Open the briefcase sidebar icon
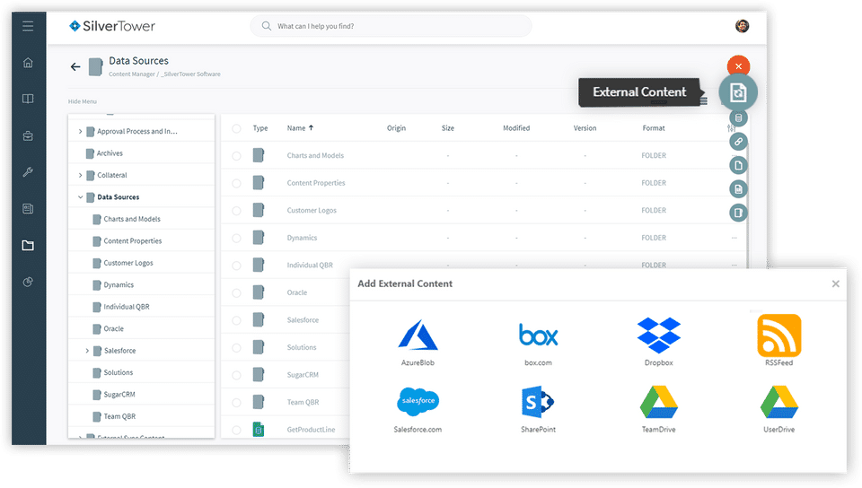The width and height of the screenshot is (862, 488). [x=28, y=135]
